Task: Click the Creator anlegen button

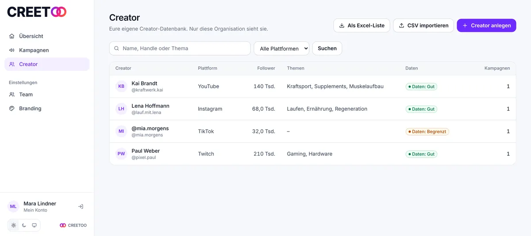Action: click(486, 26)
